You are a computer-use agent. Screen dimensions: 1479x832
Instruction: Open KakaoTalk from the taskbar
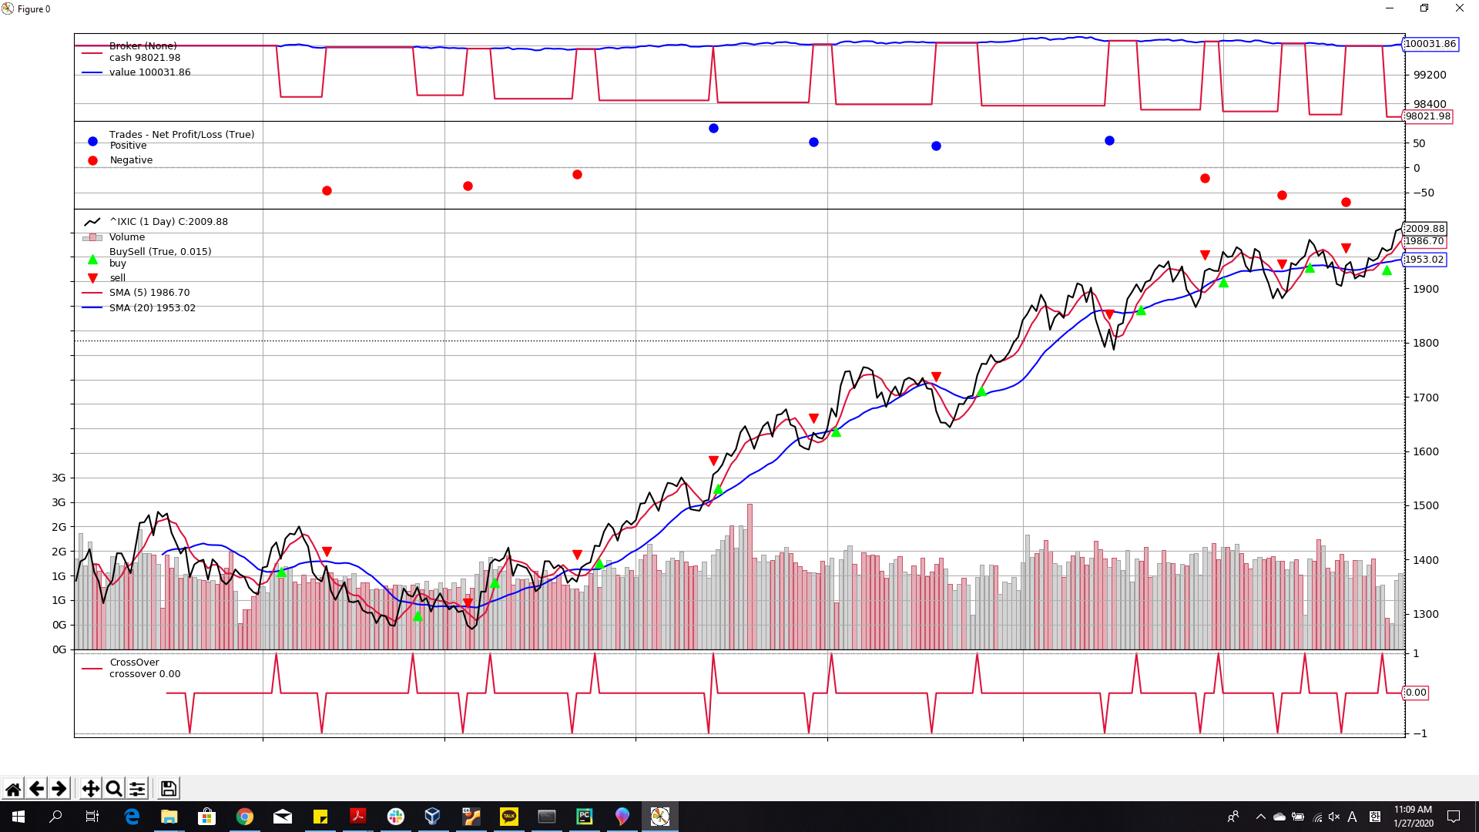pyautogui.click(x=508, y=817)
